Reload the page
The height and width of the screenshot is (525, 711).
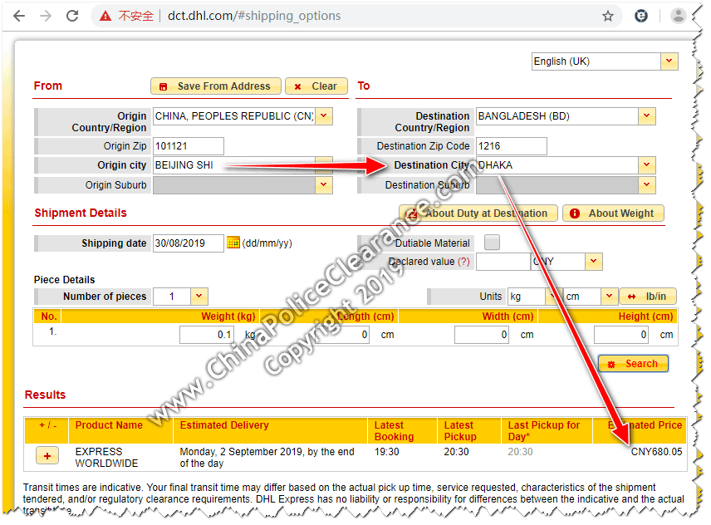72,17
